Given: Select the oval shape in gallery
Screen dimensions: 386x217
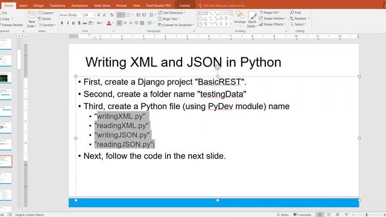Looking at the screenshot, I should (226, 13).
